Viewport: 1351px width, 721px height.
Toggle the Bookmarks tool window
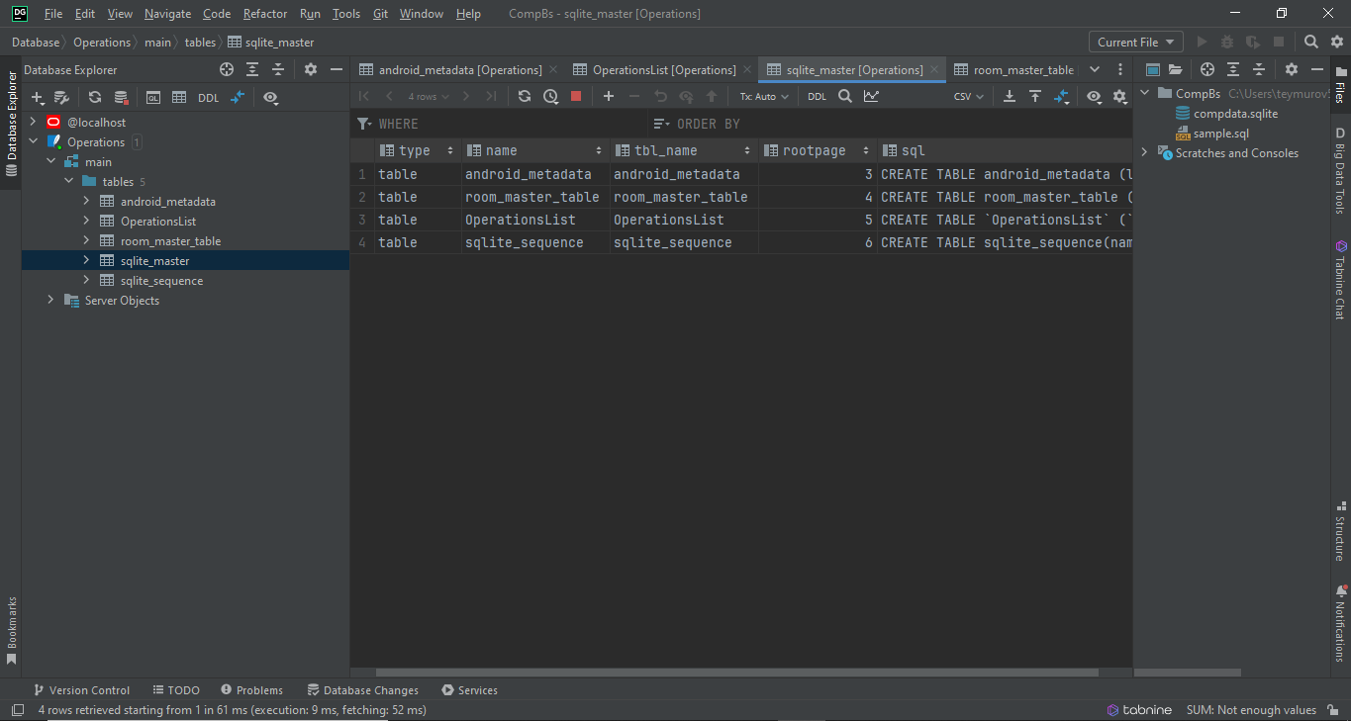[x=11, y=629]
